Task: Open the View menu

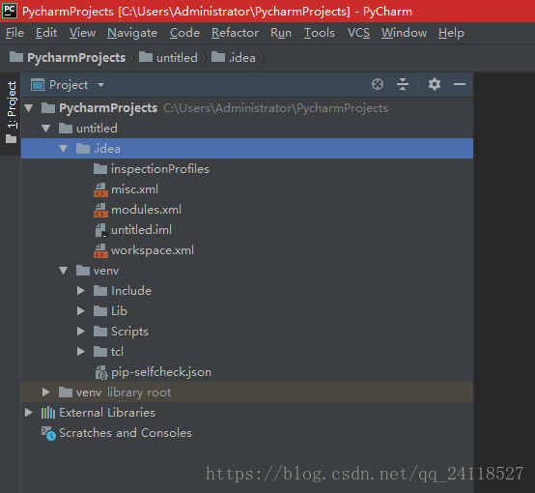Action: point(83,33)
